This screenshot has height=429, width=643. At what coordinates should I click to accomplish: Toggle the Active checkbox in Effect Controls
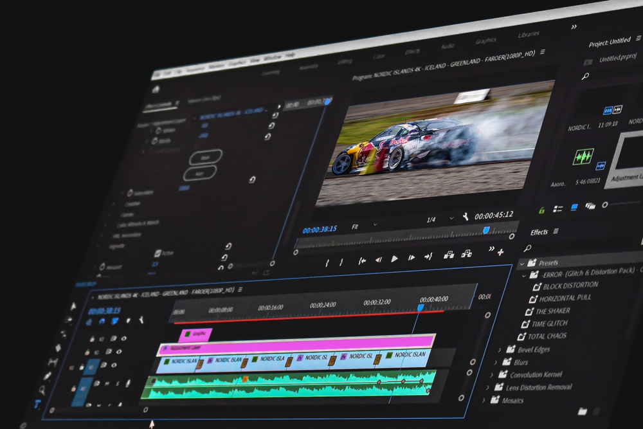158,253
